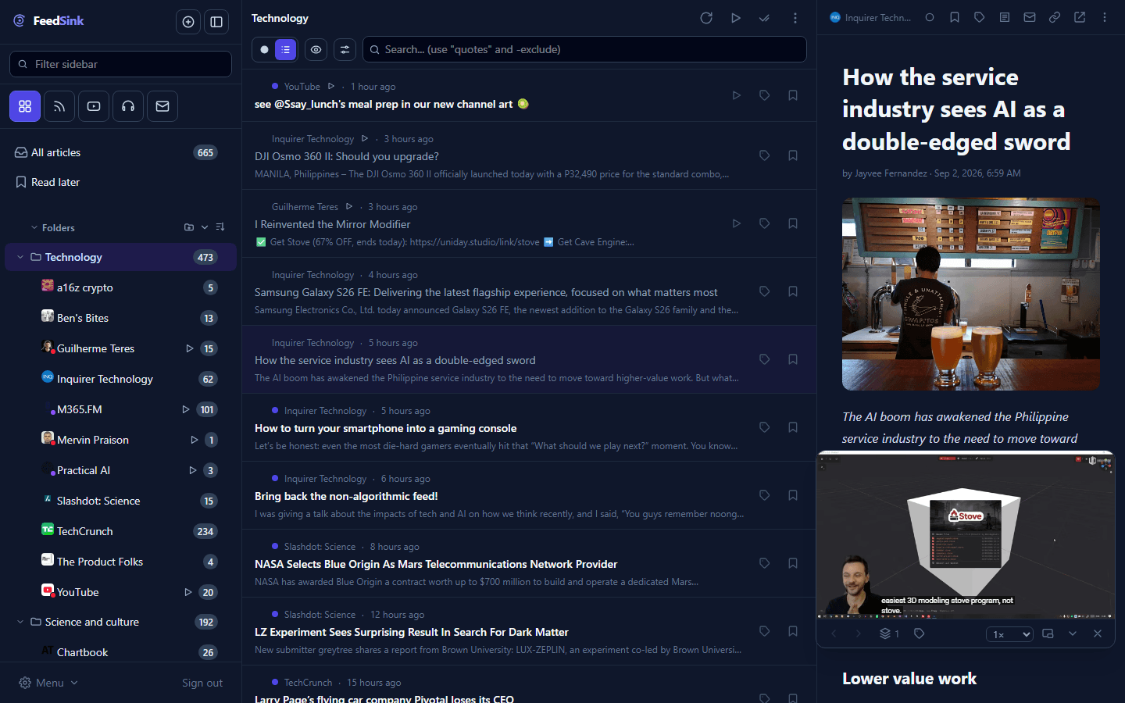1125x703 pixels.
Task: Click play triangle beside M365.FM feed
Action: click(186, 409)
